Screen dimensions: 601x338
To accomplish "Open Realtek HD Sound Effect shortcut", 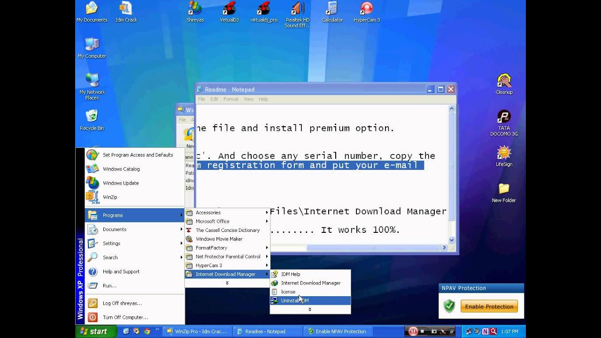I will pos(298,15).
